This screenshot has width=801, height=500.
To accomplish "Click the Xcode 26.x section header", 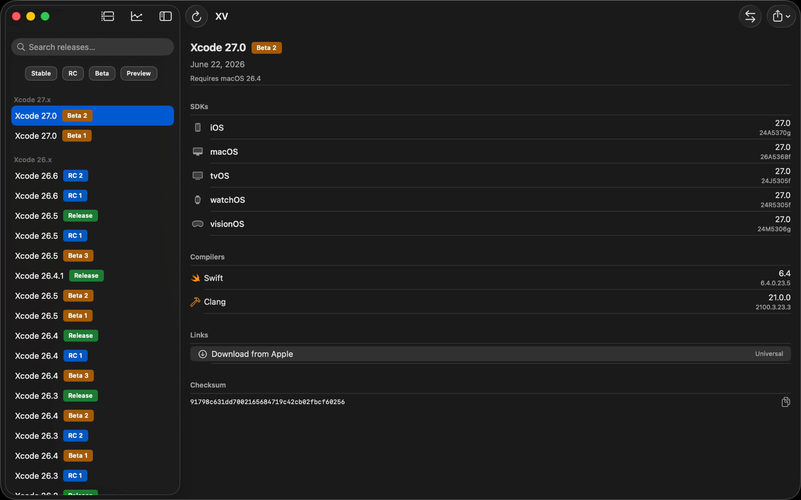I will pyautogui.click(x=33, y=160).
